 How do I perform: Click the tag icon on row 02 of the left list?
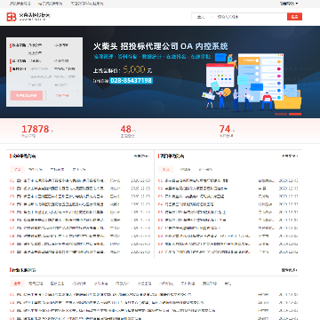click(x=19, y=188)
